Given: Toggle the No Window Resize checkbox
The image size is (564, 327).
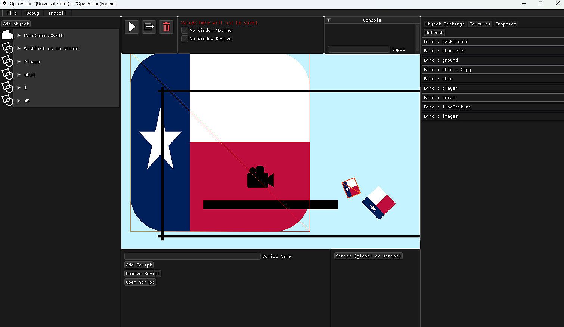Looking at the screenshot, I should (x=185, y=39).
